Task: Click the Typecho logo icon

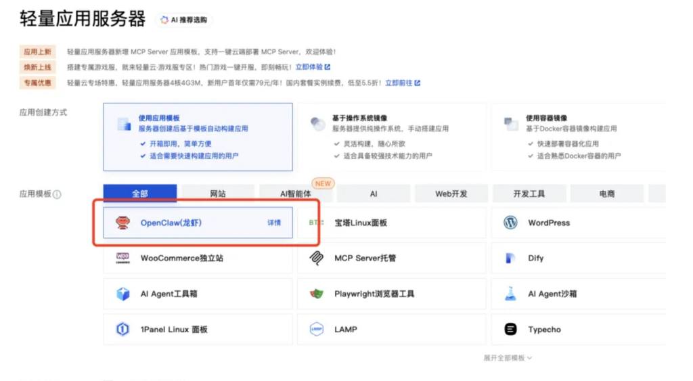Action: [x=510, y=330]
